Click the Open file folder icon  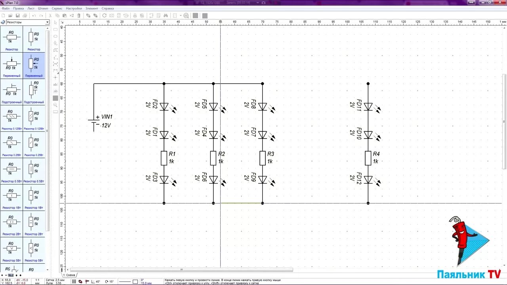point(10,15)
